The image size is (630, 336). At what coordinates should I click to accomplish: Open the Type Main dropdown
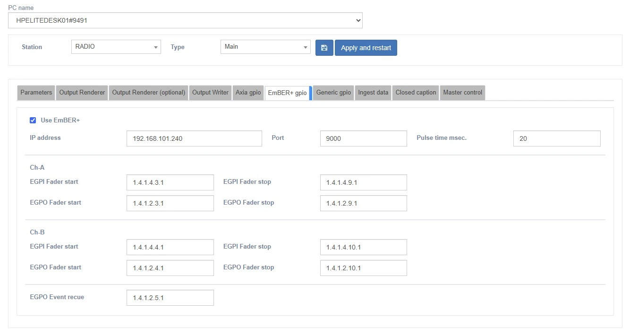coord(265,47)
